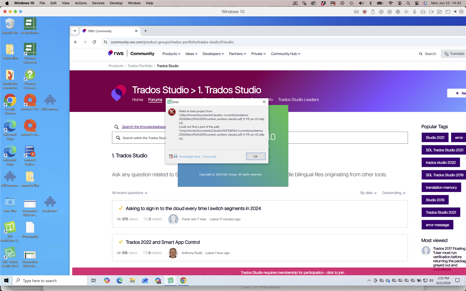Expand the Private menu on the RWS site
This screenshot has width=466, height=291.
[x=258, y=54]
